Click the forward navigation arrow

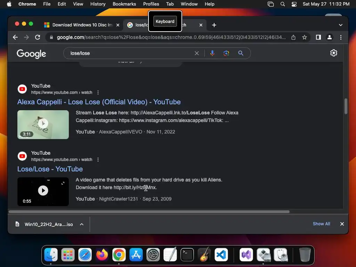coord(26,37)
